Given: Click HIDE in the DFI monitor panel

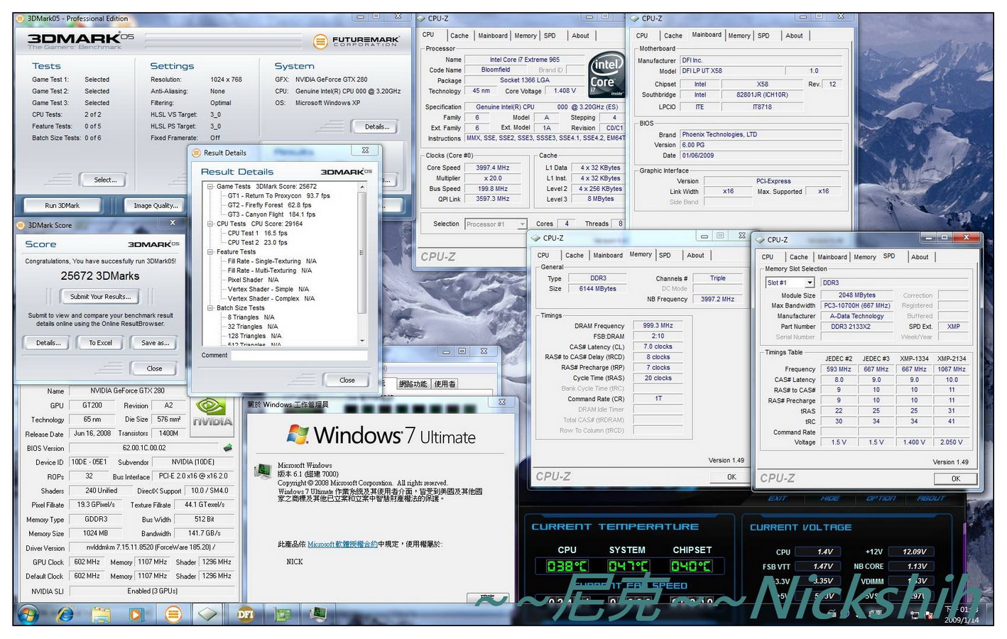Looking at the screenshot, I should click(830, 498).
